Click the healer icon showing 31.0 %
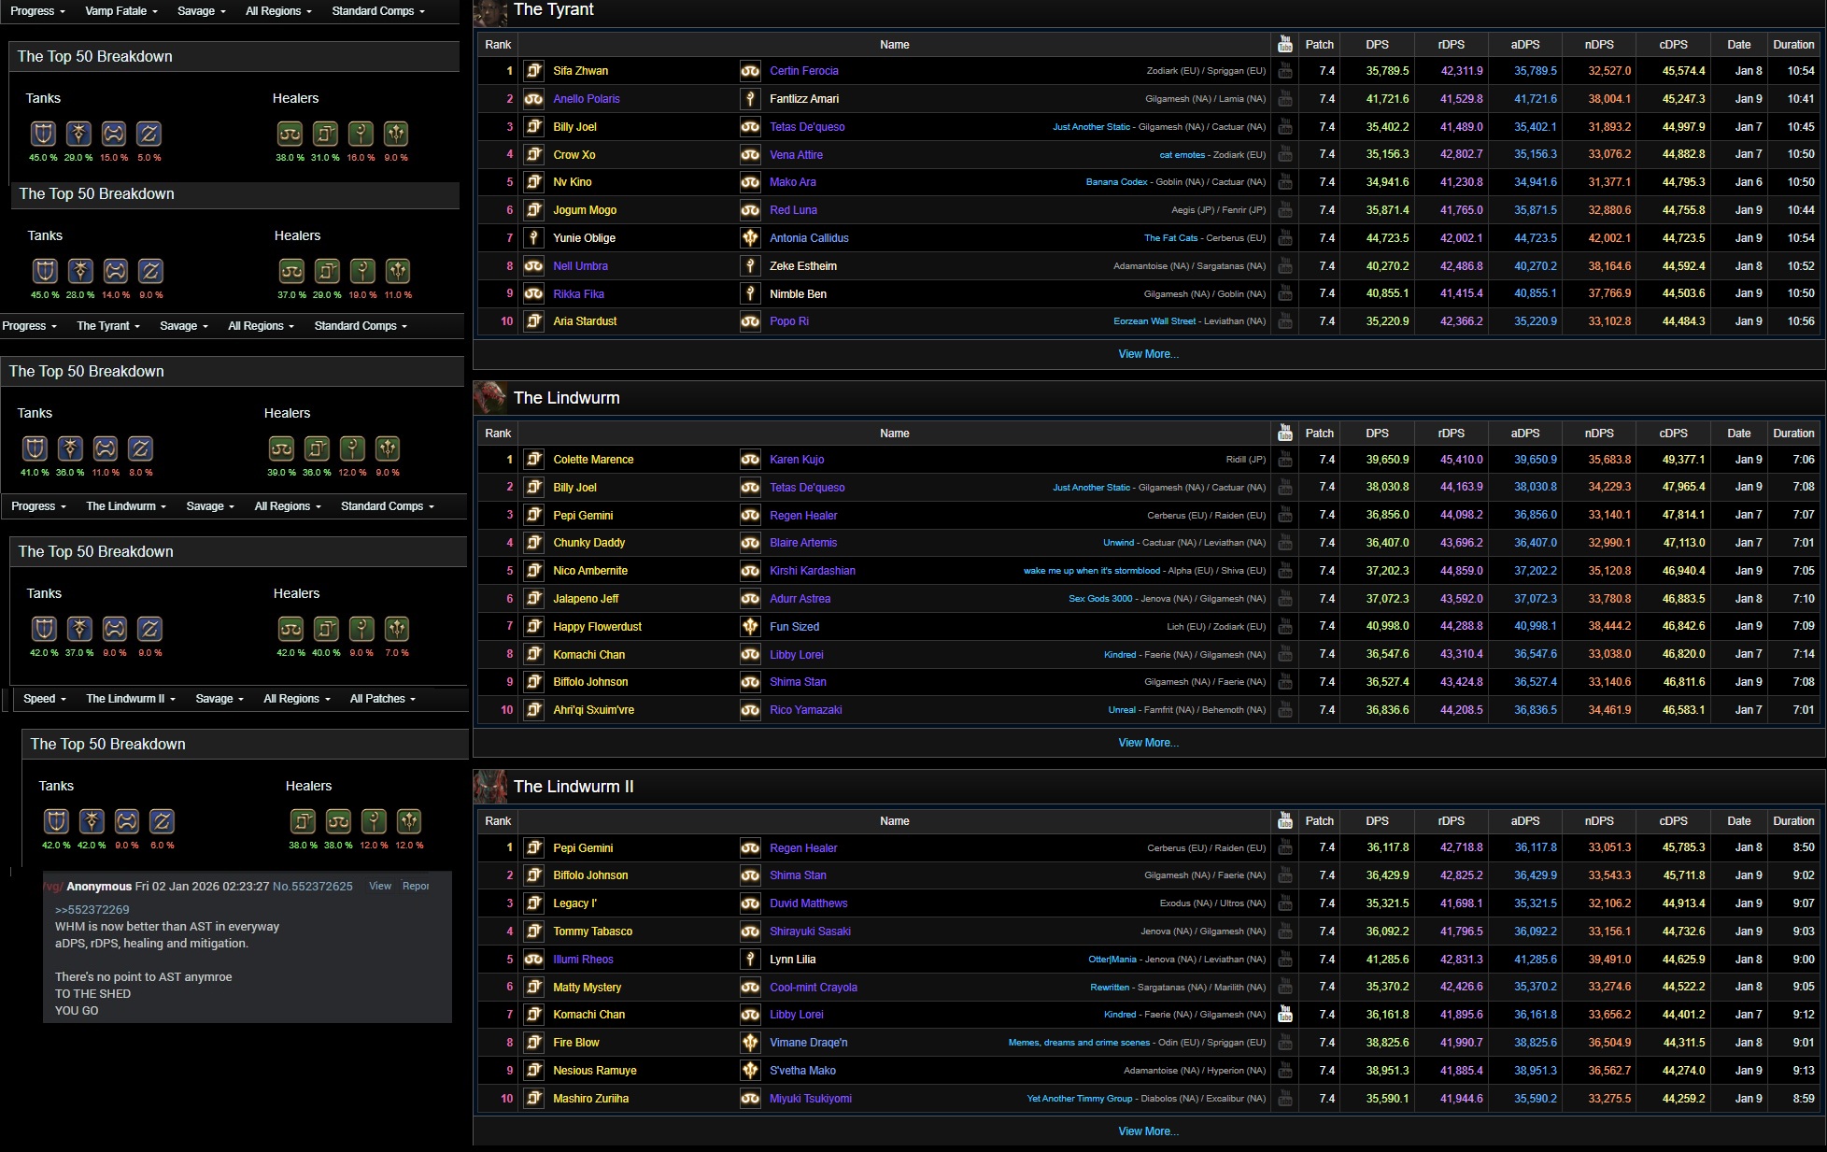 325,134
